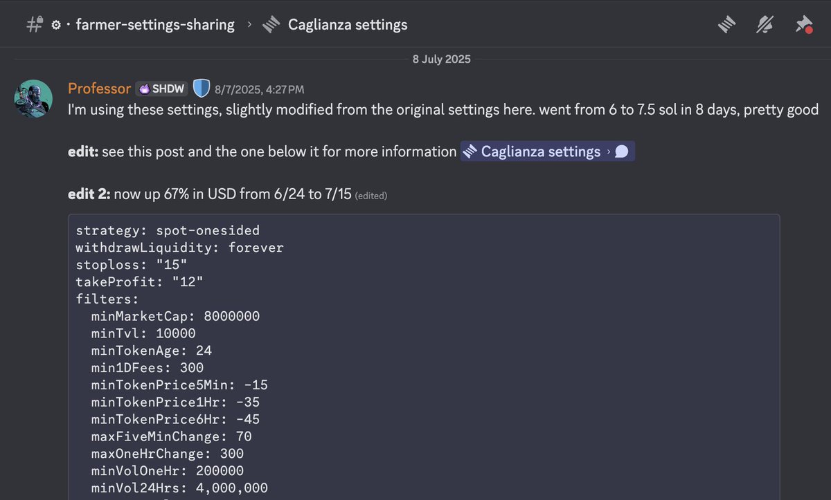Click the 'withdrawLiquidity: forever' code line
Image resolution: width=831 pixels, height=500 pixels.
(x=179, y=247)
